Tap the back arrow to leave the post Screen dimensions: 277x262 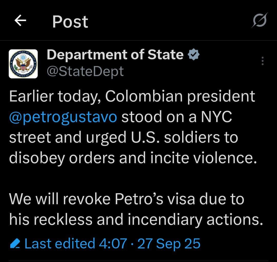click(21, 21)
